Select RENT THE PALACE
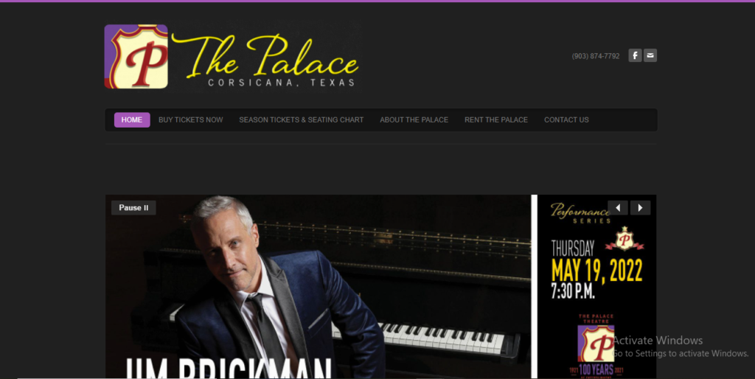 [x=496, y=120]
